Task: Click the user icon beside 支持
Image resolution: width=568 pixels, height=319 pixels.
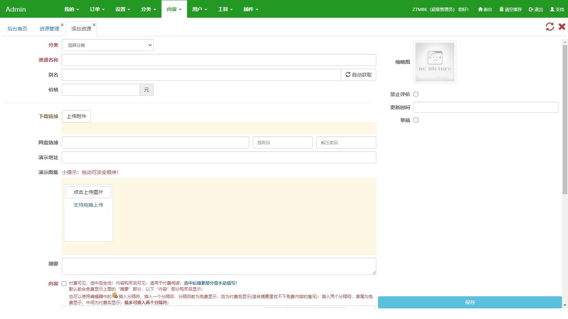Action: point(553,10)
